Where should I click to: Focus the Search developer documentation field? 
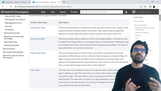pyautogui.click(x=101, y=12)
